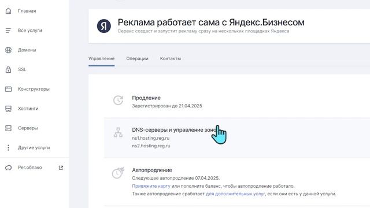Click the cloud icon beside Рег.облако
Image resolution: width=370 pixels, height=208 pixels.
point(8,168)
